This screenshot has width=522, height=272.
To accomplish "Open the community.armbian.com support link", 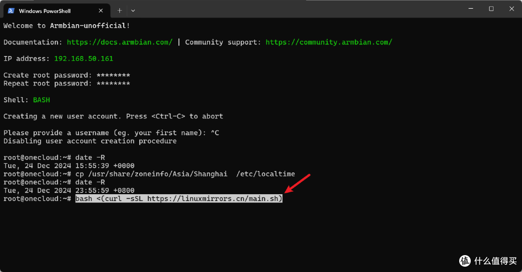I will click(x=329, y=43).
